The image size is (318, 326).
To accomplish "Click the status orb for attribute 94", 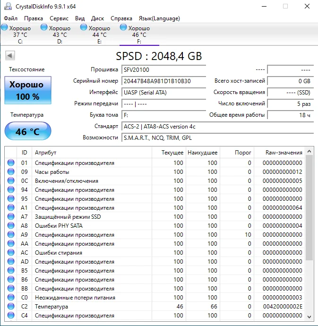I will (x=11, y=189).
